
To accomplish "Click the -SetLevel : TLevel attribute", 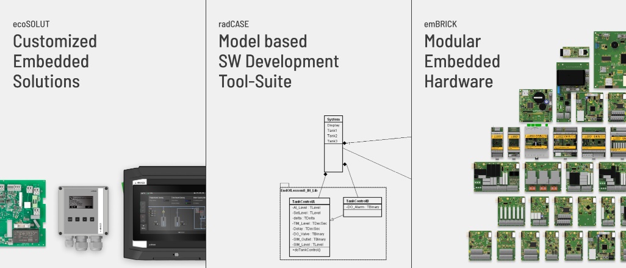I will coord(306,213).
